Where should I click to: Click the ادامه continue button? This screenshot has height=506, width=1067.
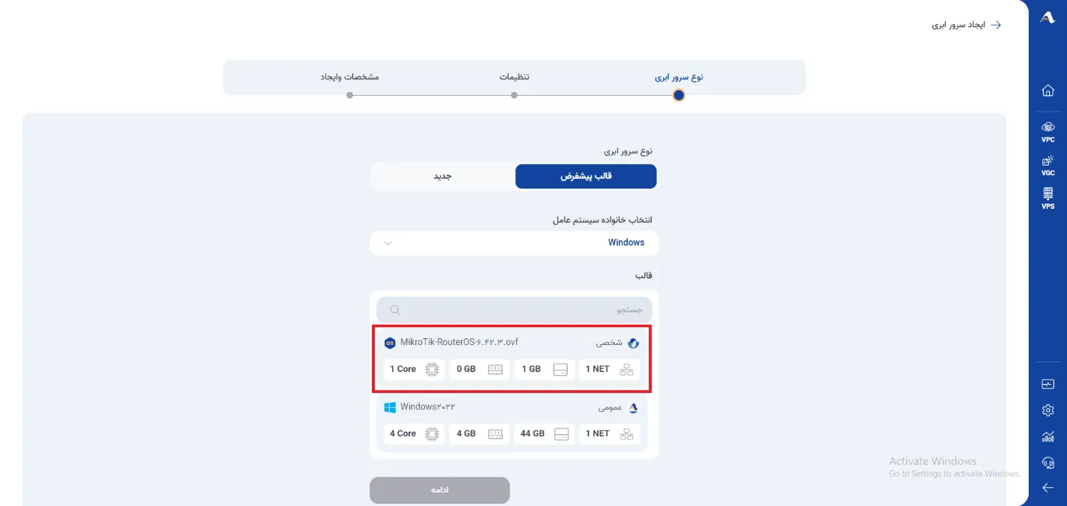[x=439, y=490]
